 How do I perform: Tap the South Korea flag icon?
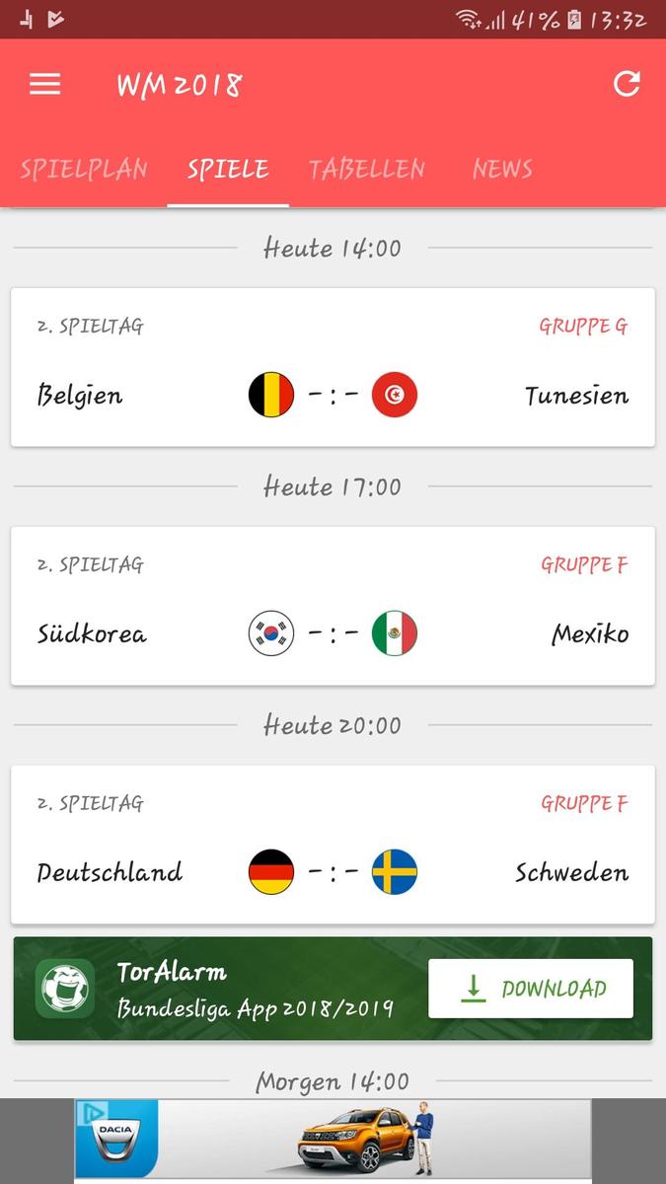pos(271,633)
